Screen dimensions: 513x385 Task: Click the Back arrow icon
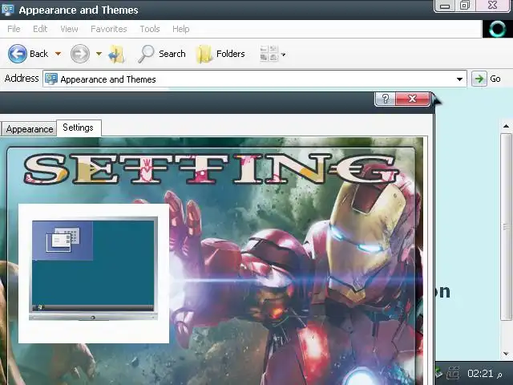(18, 54)
